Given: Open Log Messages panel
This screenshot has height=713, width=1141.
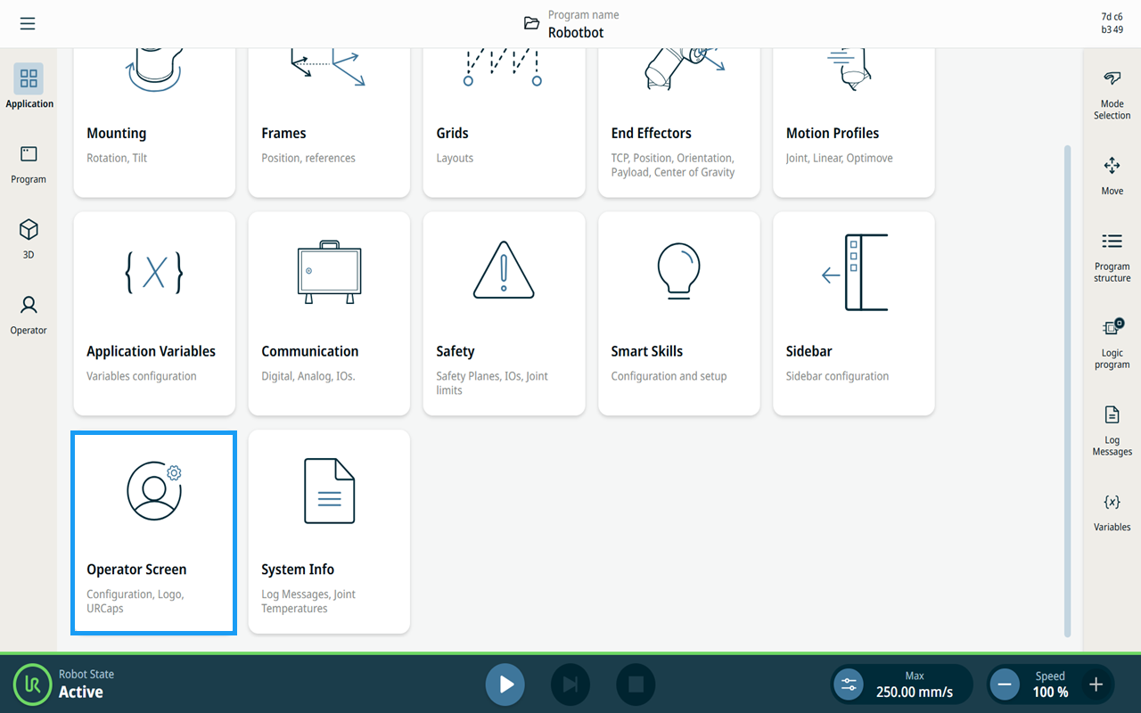Looking at the screenshot, I should point(1112,430).
